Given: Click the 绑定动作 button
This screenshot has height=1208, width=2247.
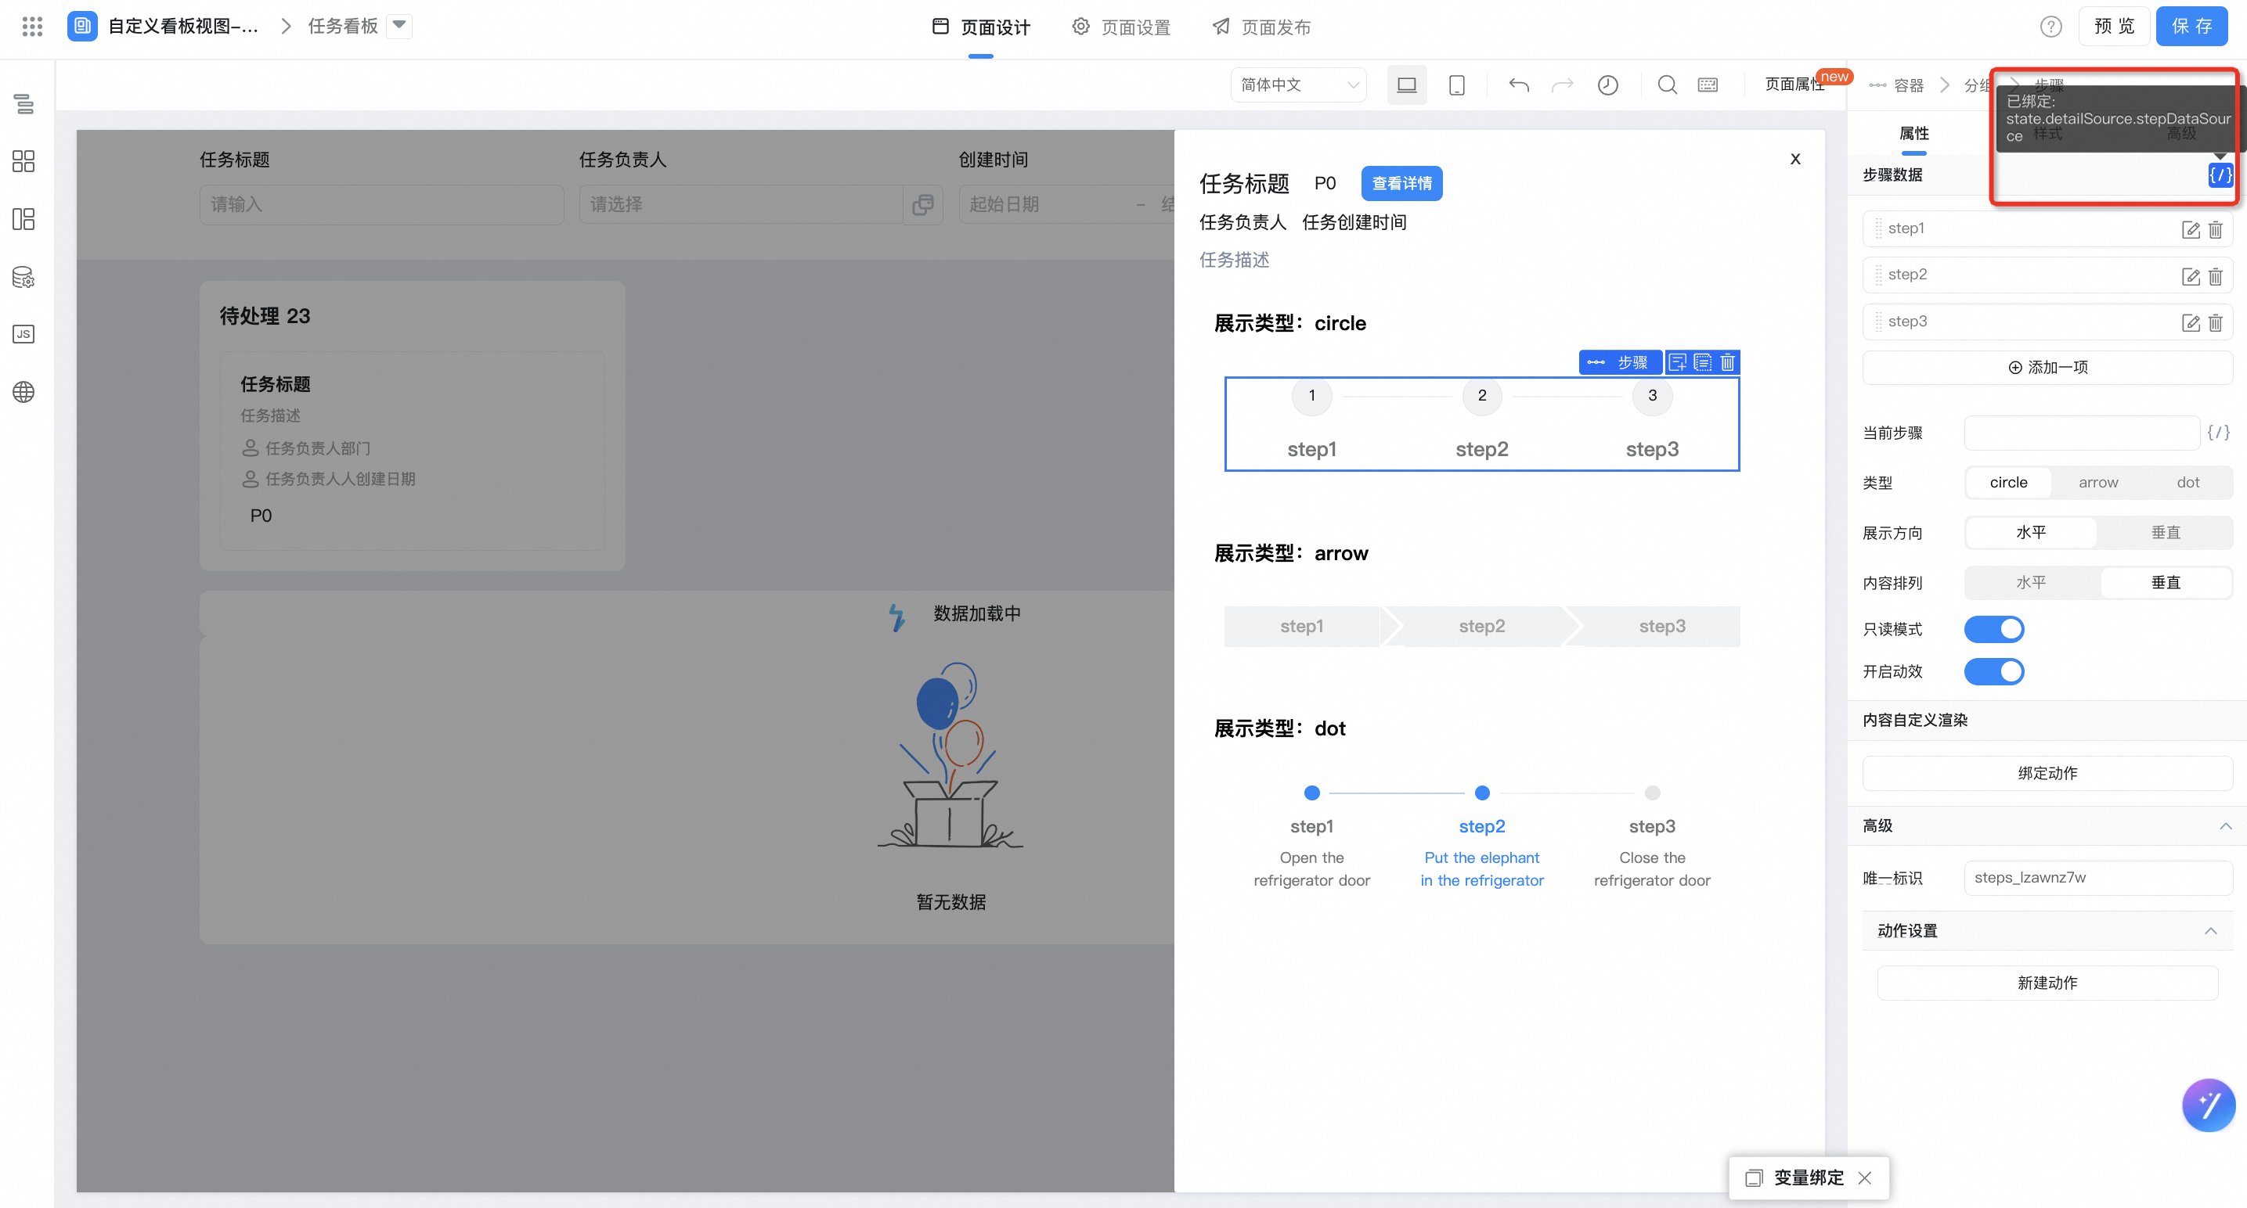Looking at the screenshot, I should click(x=2047, y=773).
